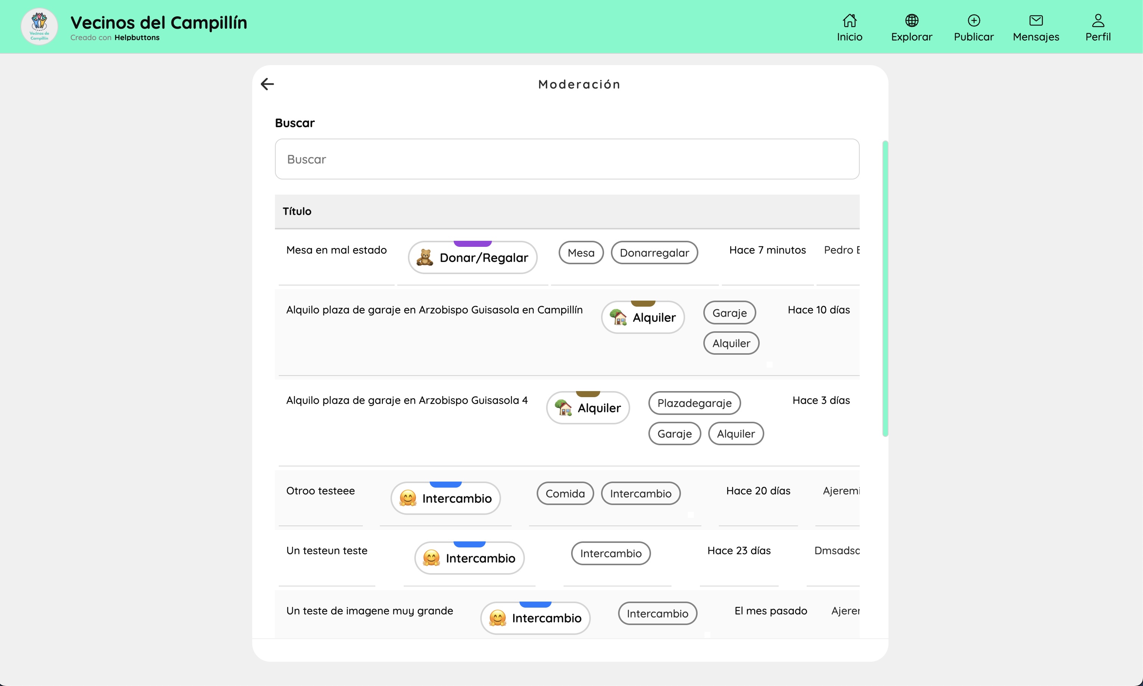Click Alquiler type button in Guisasola 4 row
The height and width of the screenshot is (686, 1143).
(588, 408)
